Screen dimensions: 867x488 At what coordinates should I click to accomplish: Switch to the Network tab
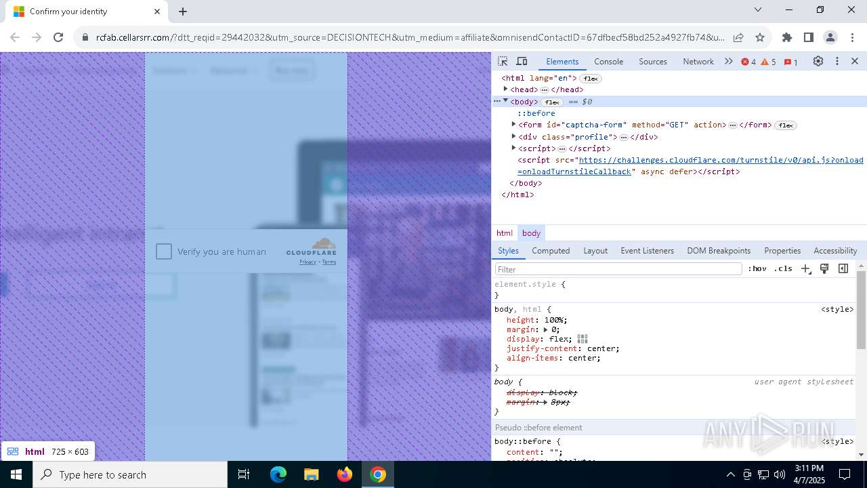click(x=698, y=61)
